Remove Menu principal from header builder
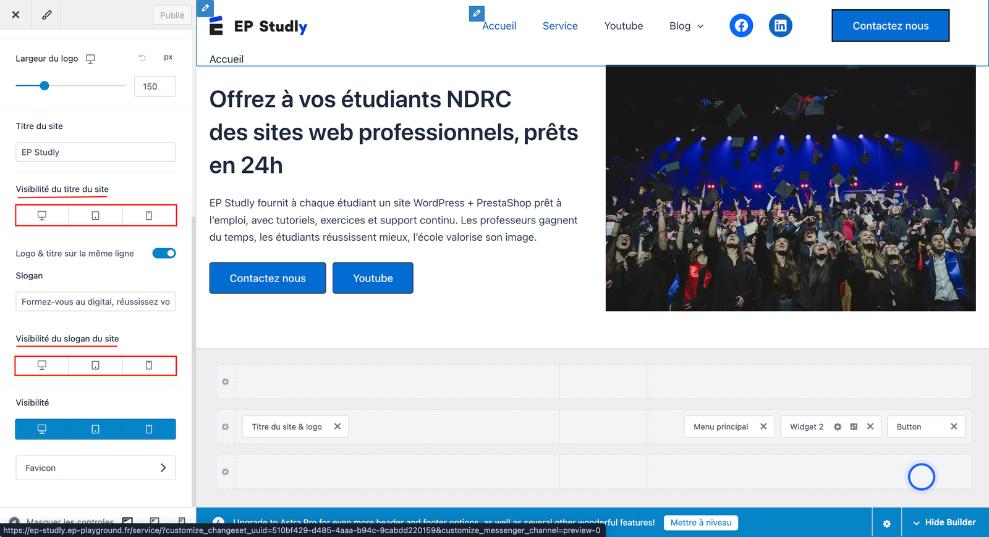 click(763, 427)
